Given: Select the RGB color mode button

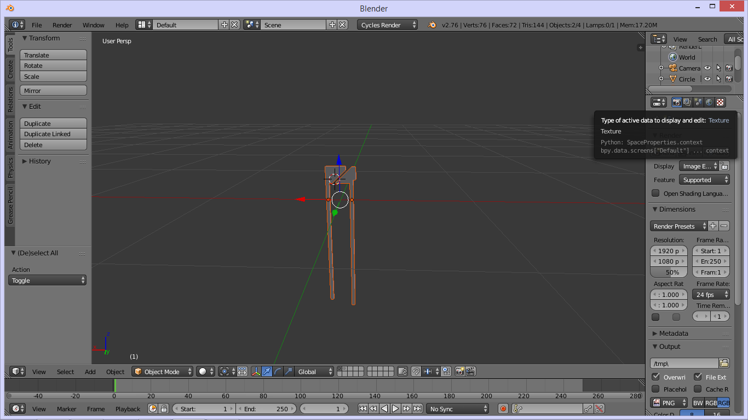Looking at the screenshot, I should (x=711, y=402).
